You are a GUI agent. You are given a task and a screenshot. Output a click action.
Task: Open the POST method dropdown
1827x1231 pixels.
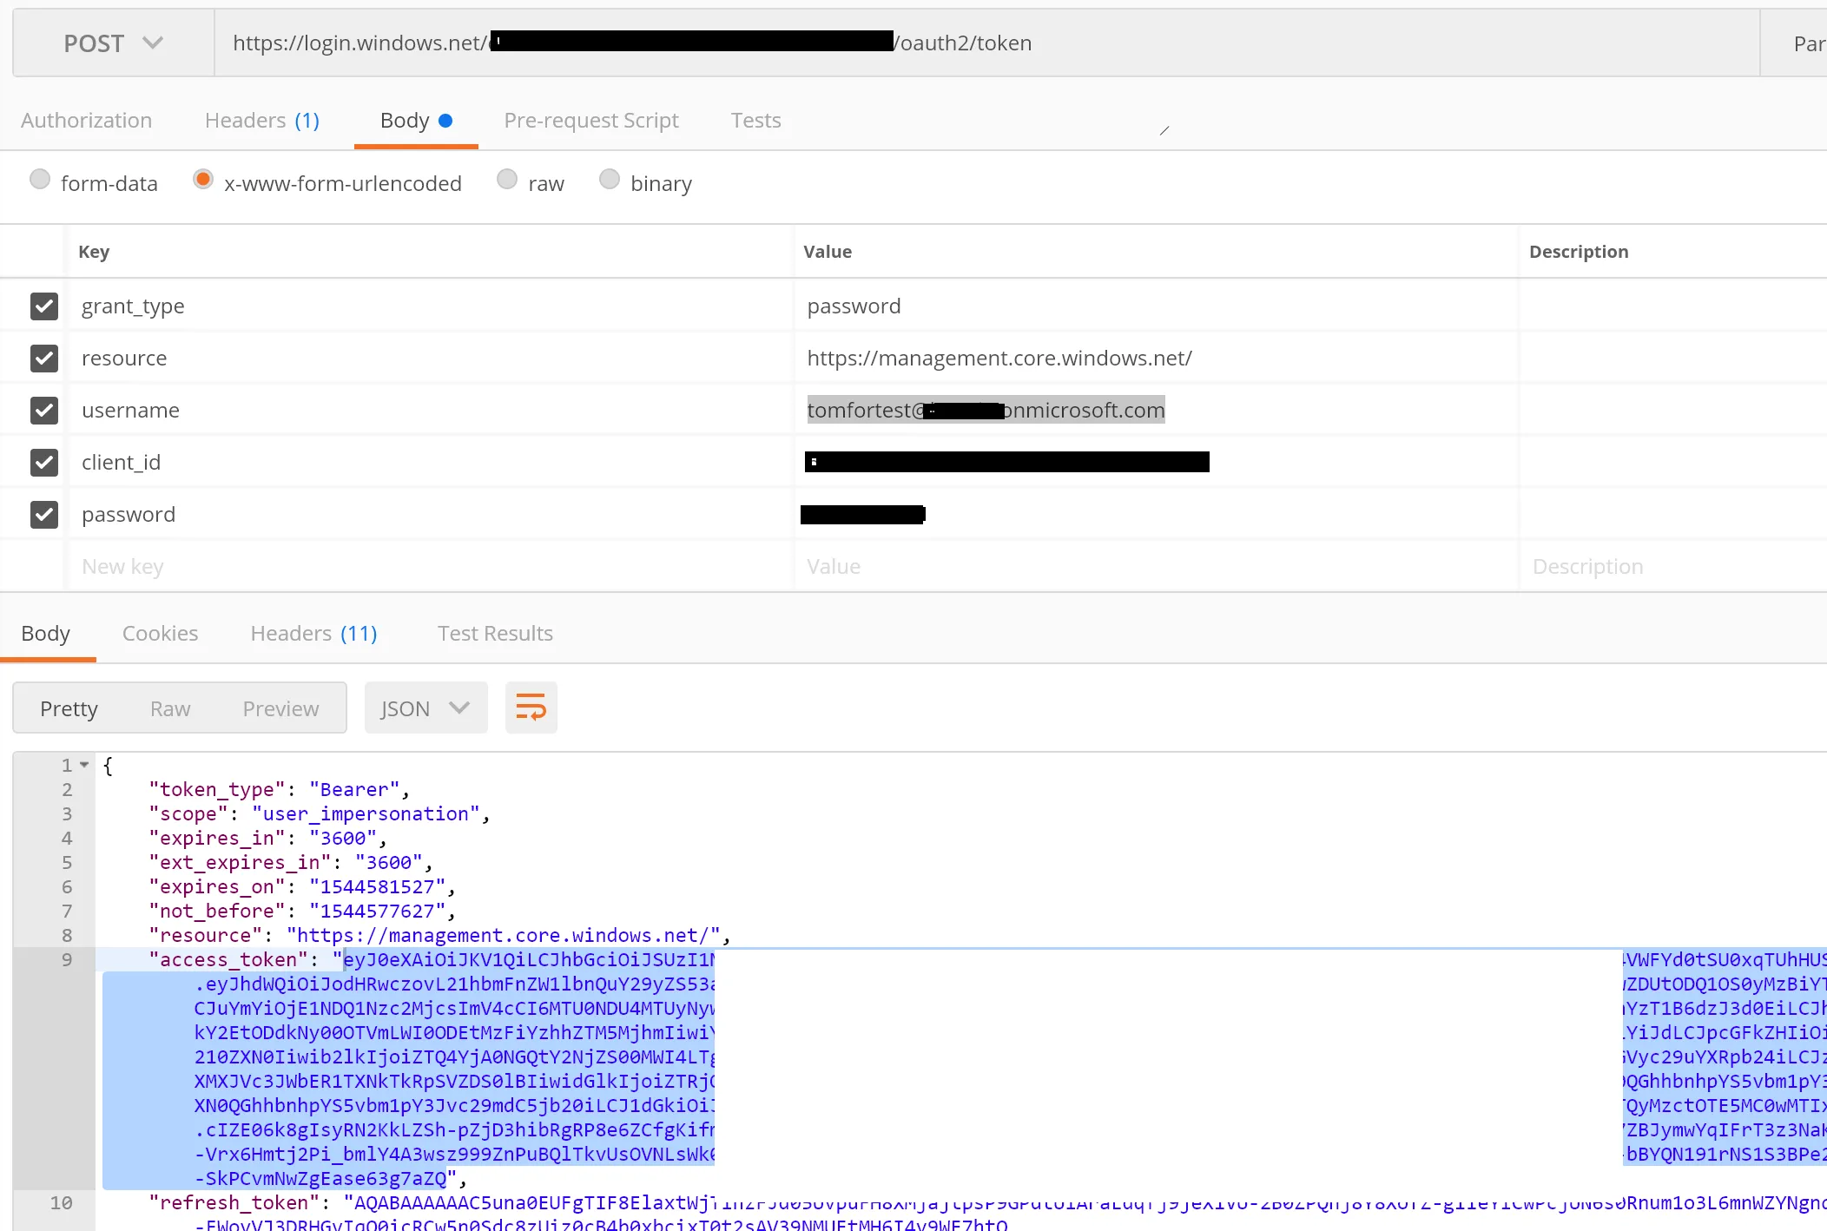(x=113, y=43)
